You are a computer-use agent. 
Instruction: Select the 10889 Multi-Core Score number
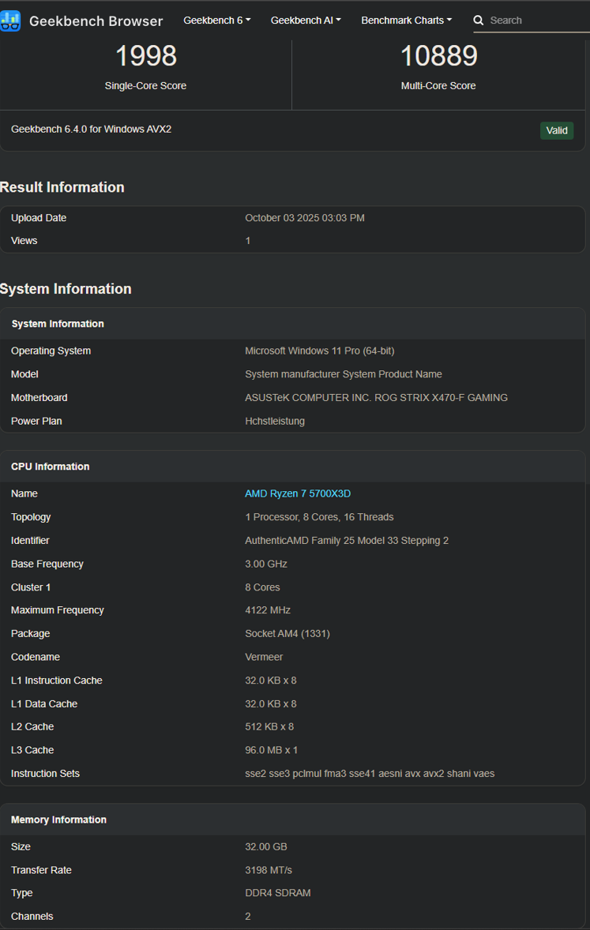tap(438, 56)
